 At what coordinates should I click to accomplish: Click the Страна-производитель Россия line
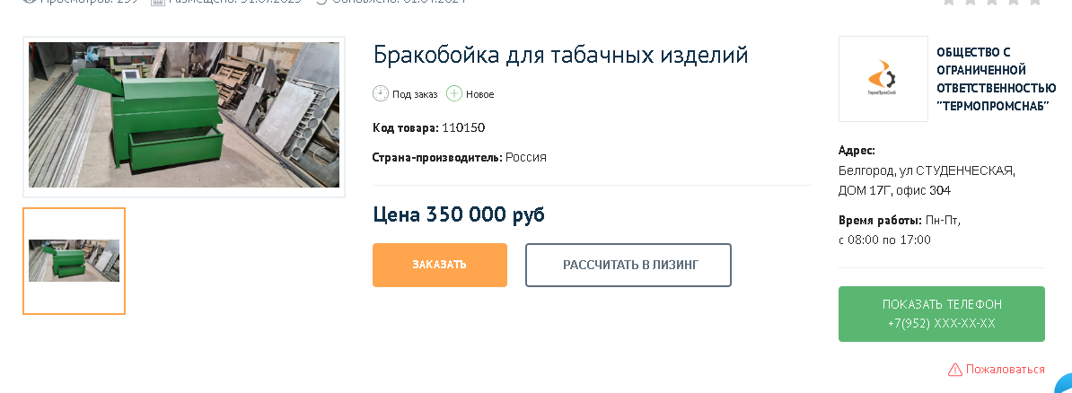click(x=459, y=157)
